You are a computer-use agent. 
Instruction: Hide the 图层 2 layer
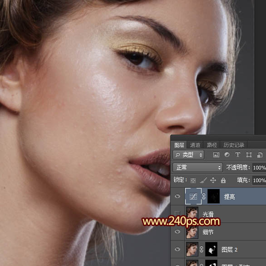pyautogui.click(x=177, y=249)
